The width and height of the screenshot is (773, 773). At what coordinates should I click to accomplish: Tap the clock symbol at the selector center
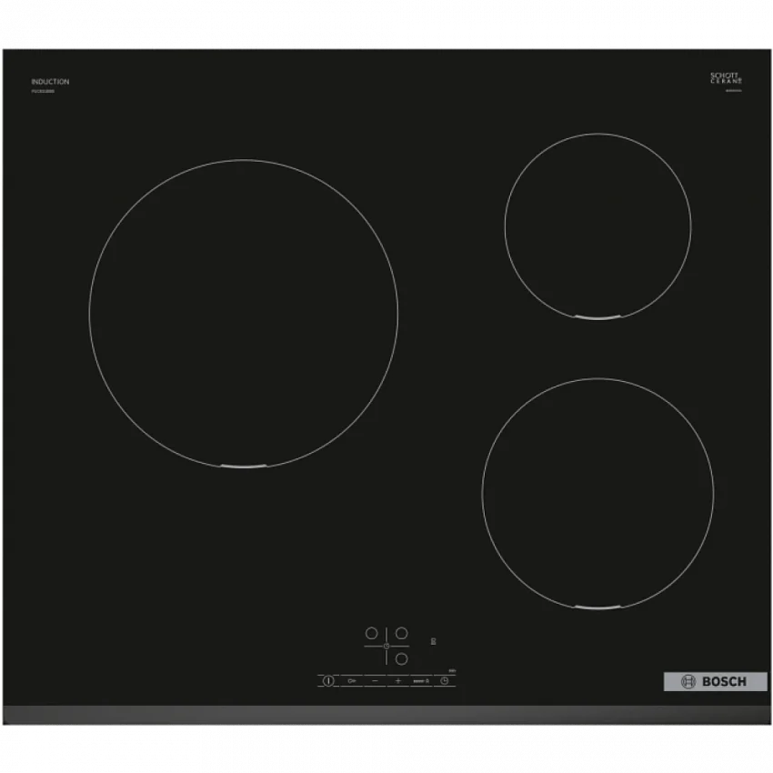(x=386, y=646)
